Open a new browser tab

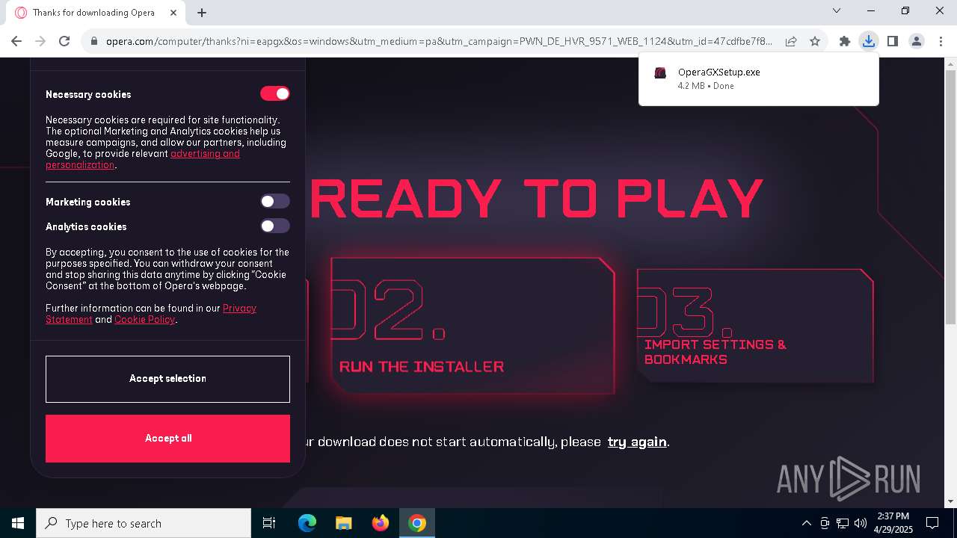202,13
